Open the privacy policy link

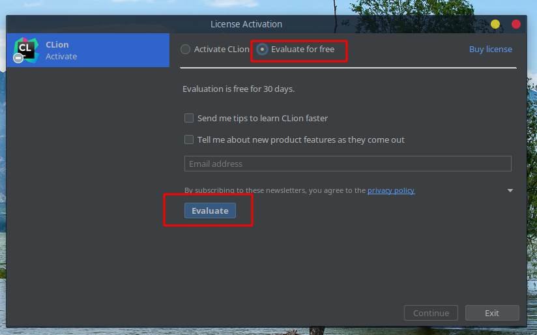pos(390,190)
